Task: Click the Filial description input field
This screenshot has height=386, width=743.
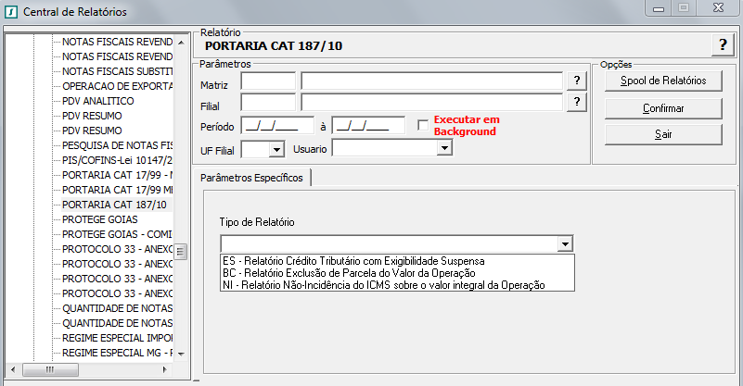Action: 431,102
